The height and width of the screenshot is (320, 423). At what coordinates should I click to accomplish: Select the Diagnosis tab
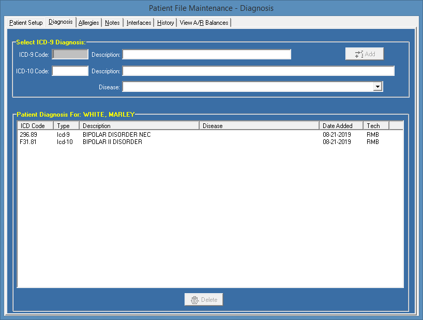(61, 22)
